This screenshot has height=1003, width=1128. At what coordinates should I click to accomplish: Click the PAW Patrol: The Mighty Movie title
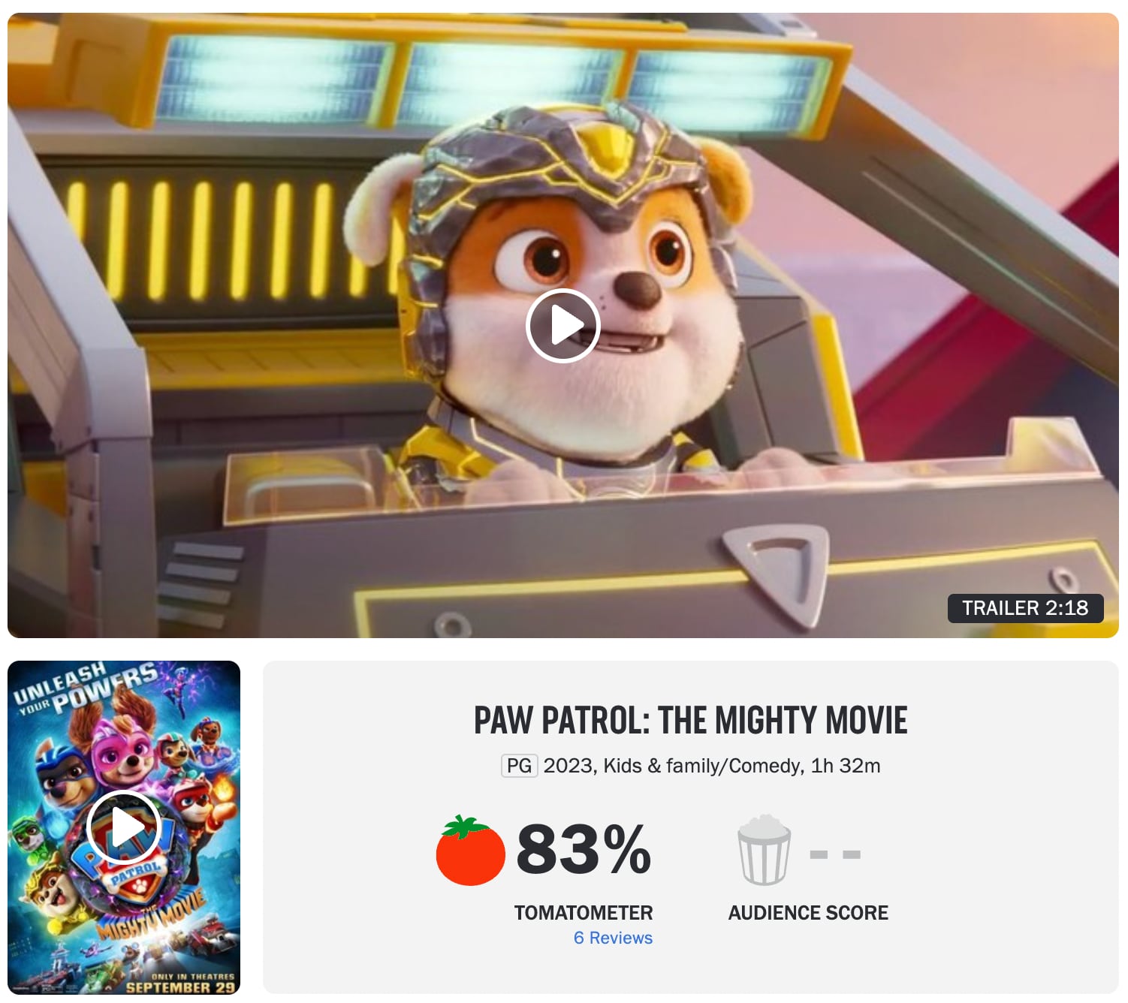coord(691,720)
